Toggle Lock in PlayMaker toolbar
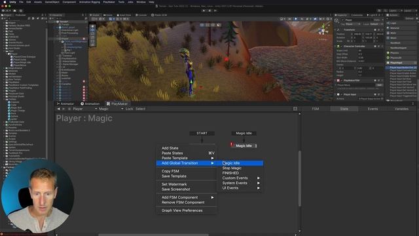The width and height of the screenshot is (419, 236). pyautogui.click(x=129, y=109)
